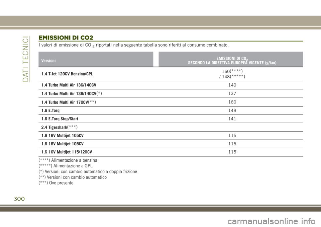Click the footnote '(***) Ove presente'

pyautogui.click(x=56, y=183)
